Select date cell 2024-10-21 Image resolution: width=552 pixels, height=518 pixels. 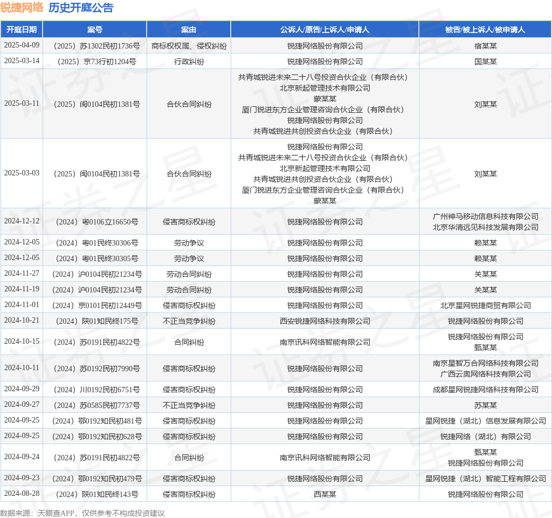pyautogui.click(x=22, y=321)
